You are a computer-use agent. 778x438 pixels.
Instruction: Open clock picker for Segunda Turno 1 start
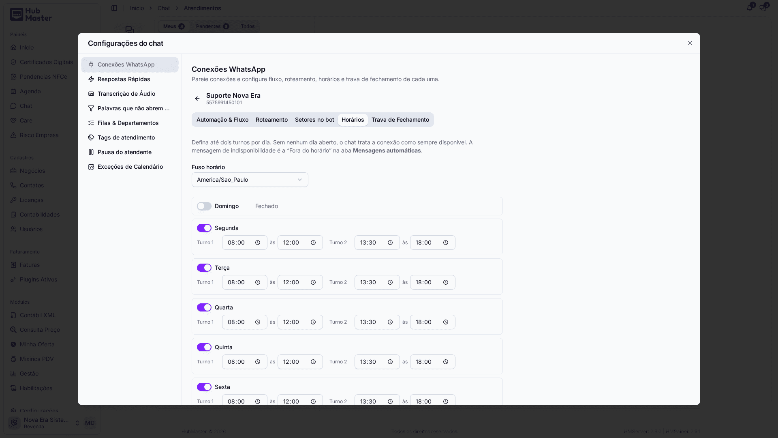(x=258, y=243)
